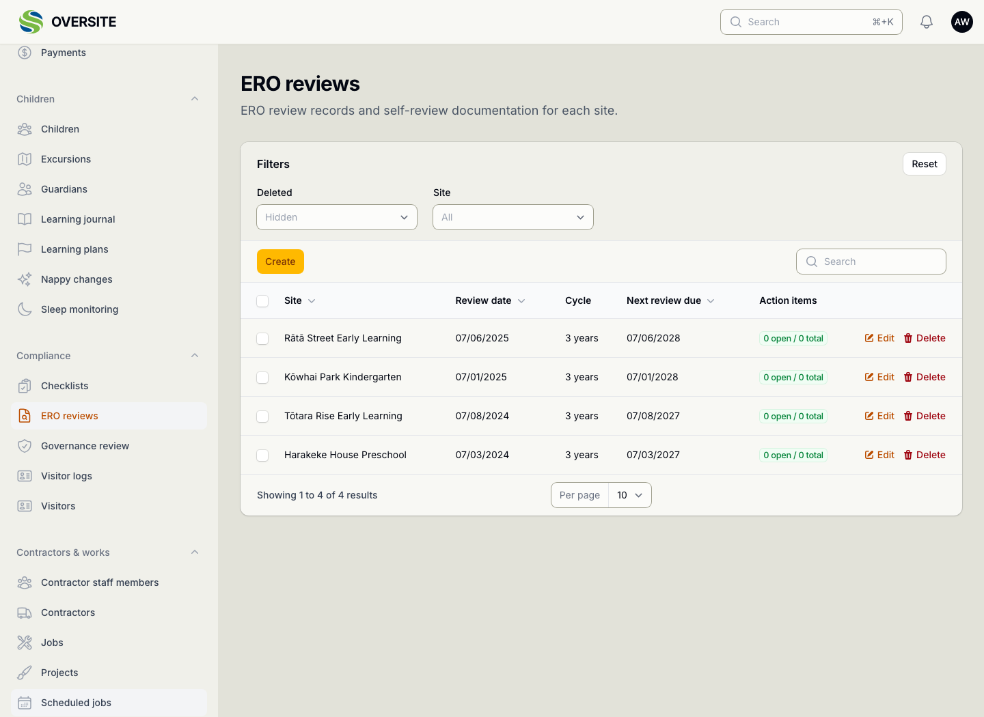Click the Contractors truck icon
Image resolution: width=984 pixels, height=717 pixels.
pos(25,613)
